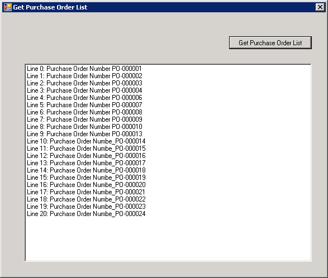328x278 pixels.
Task: Click the application icon in the title bar
Action: pos(8,7)
